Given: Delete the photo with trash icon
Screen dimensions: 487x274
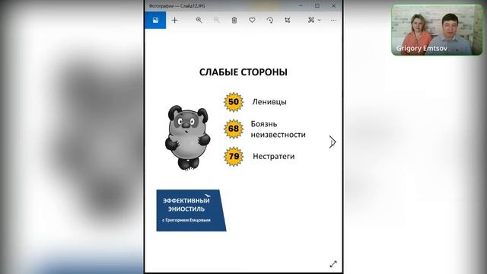Looking at the screenshot, I should point(234,21).
